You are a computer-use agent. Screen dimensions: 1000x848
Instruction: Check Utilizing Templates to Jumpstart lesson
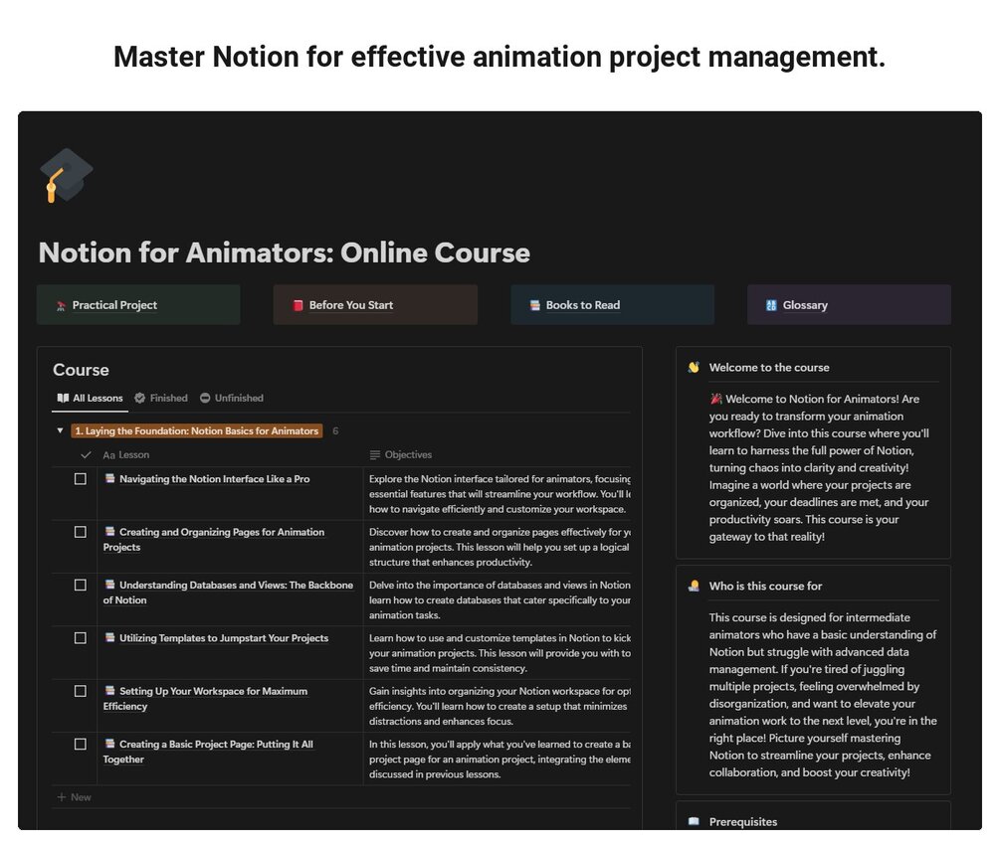[x=81, y=638]
